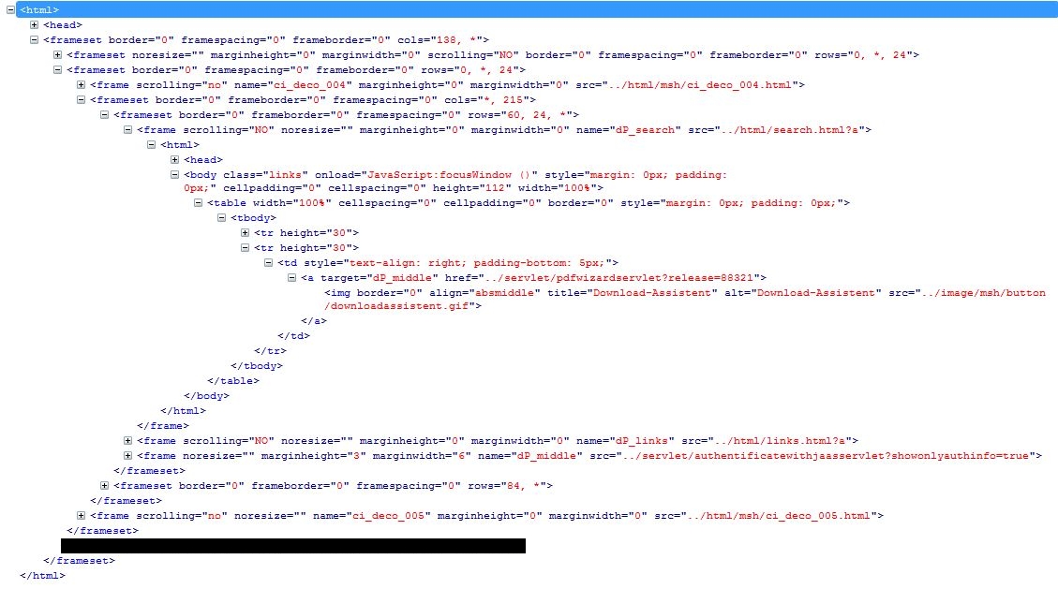1058x589 pixels.
Task: Click the pdfwizardservlet href value
Action: click(x=622, y=278)
